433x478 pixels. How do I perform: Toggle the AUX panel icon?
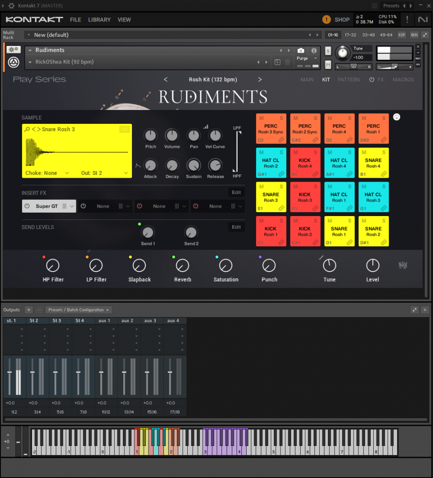click(414, 35)
